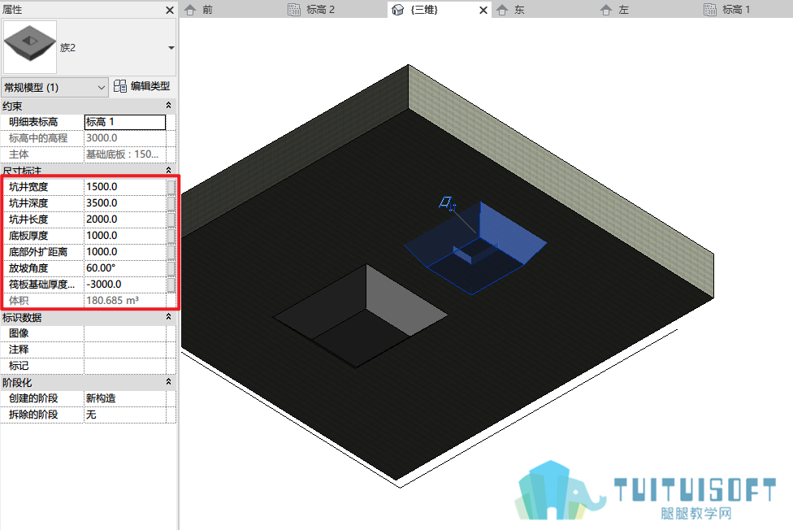793x530 pixels.
Task: Click the 族2 family preview thumbnail
Action: pos(30,47)
